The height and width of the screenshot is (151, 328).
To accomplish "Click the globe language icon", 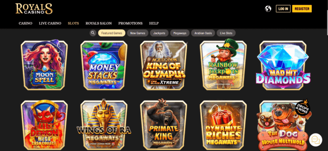I will point(268,9).
